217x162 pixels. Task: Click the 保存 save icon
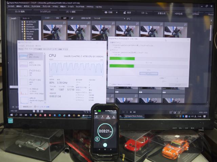point(125,13)
